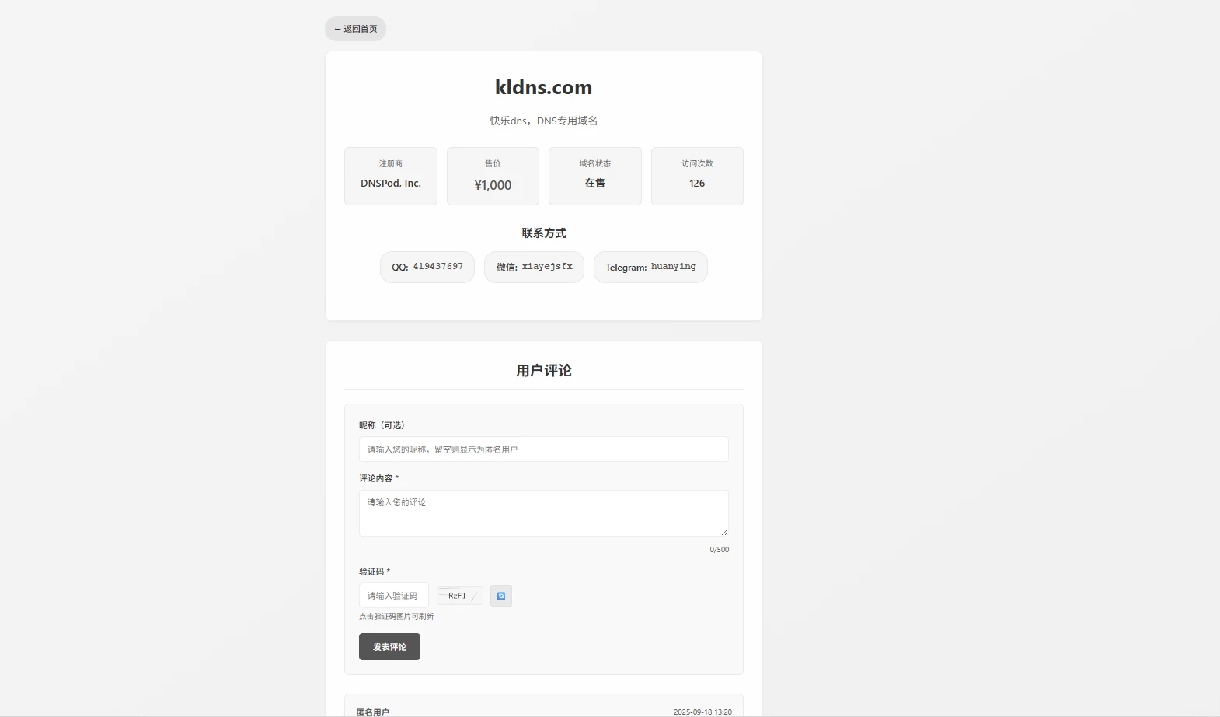The image size is (1220, 717).
Task: Select the QQ 419437697 contact pill
Action: click(427, 267)
